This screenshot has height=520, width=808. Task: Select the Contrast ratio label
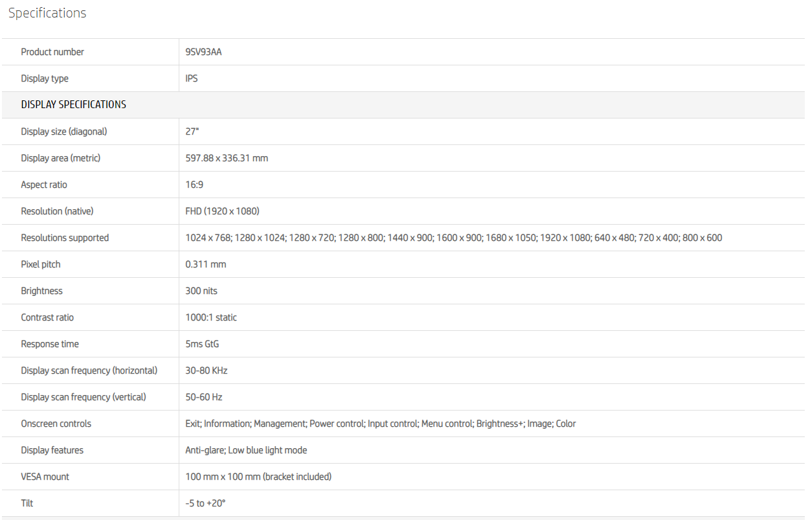(47, 317)
